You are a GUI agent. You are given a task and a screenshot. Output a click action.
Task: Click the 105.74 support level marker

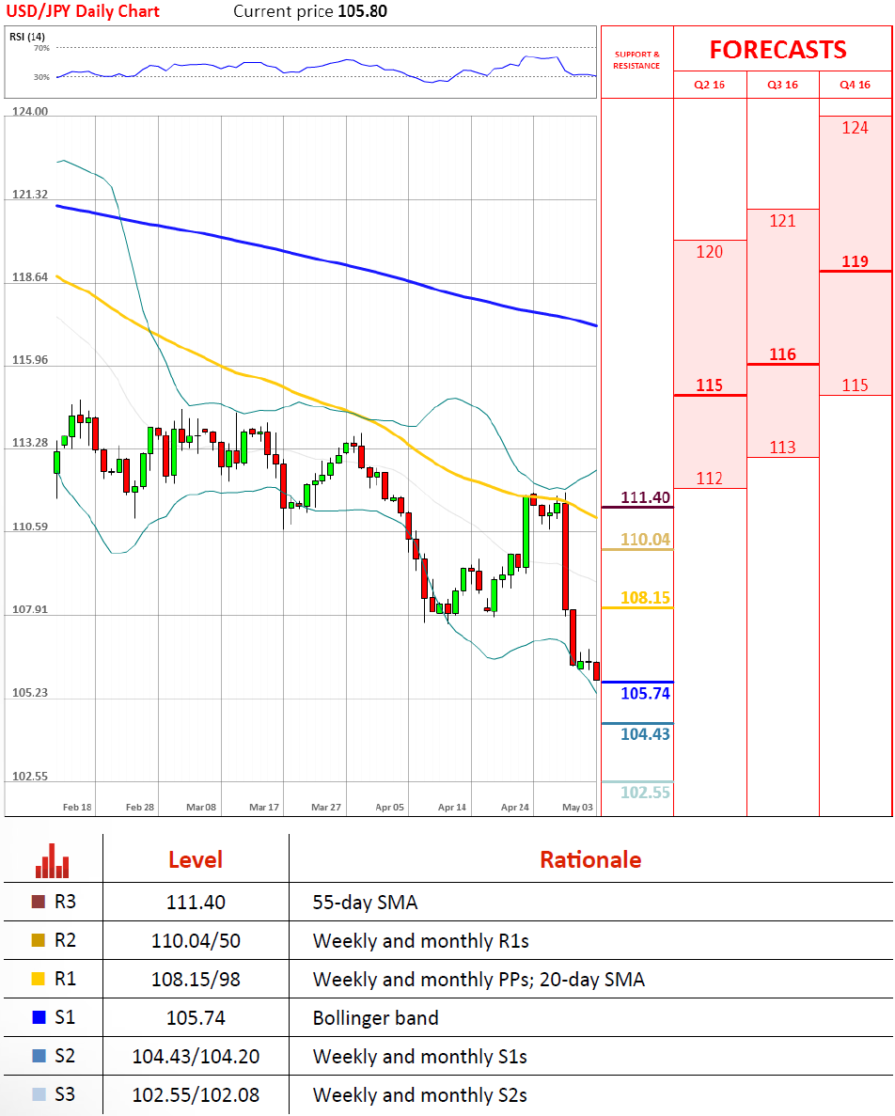(x=645, y=693)
